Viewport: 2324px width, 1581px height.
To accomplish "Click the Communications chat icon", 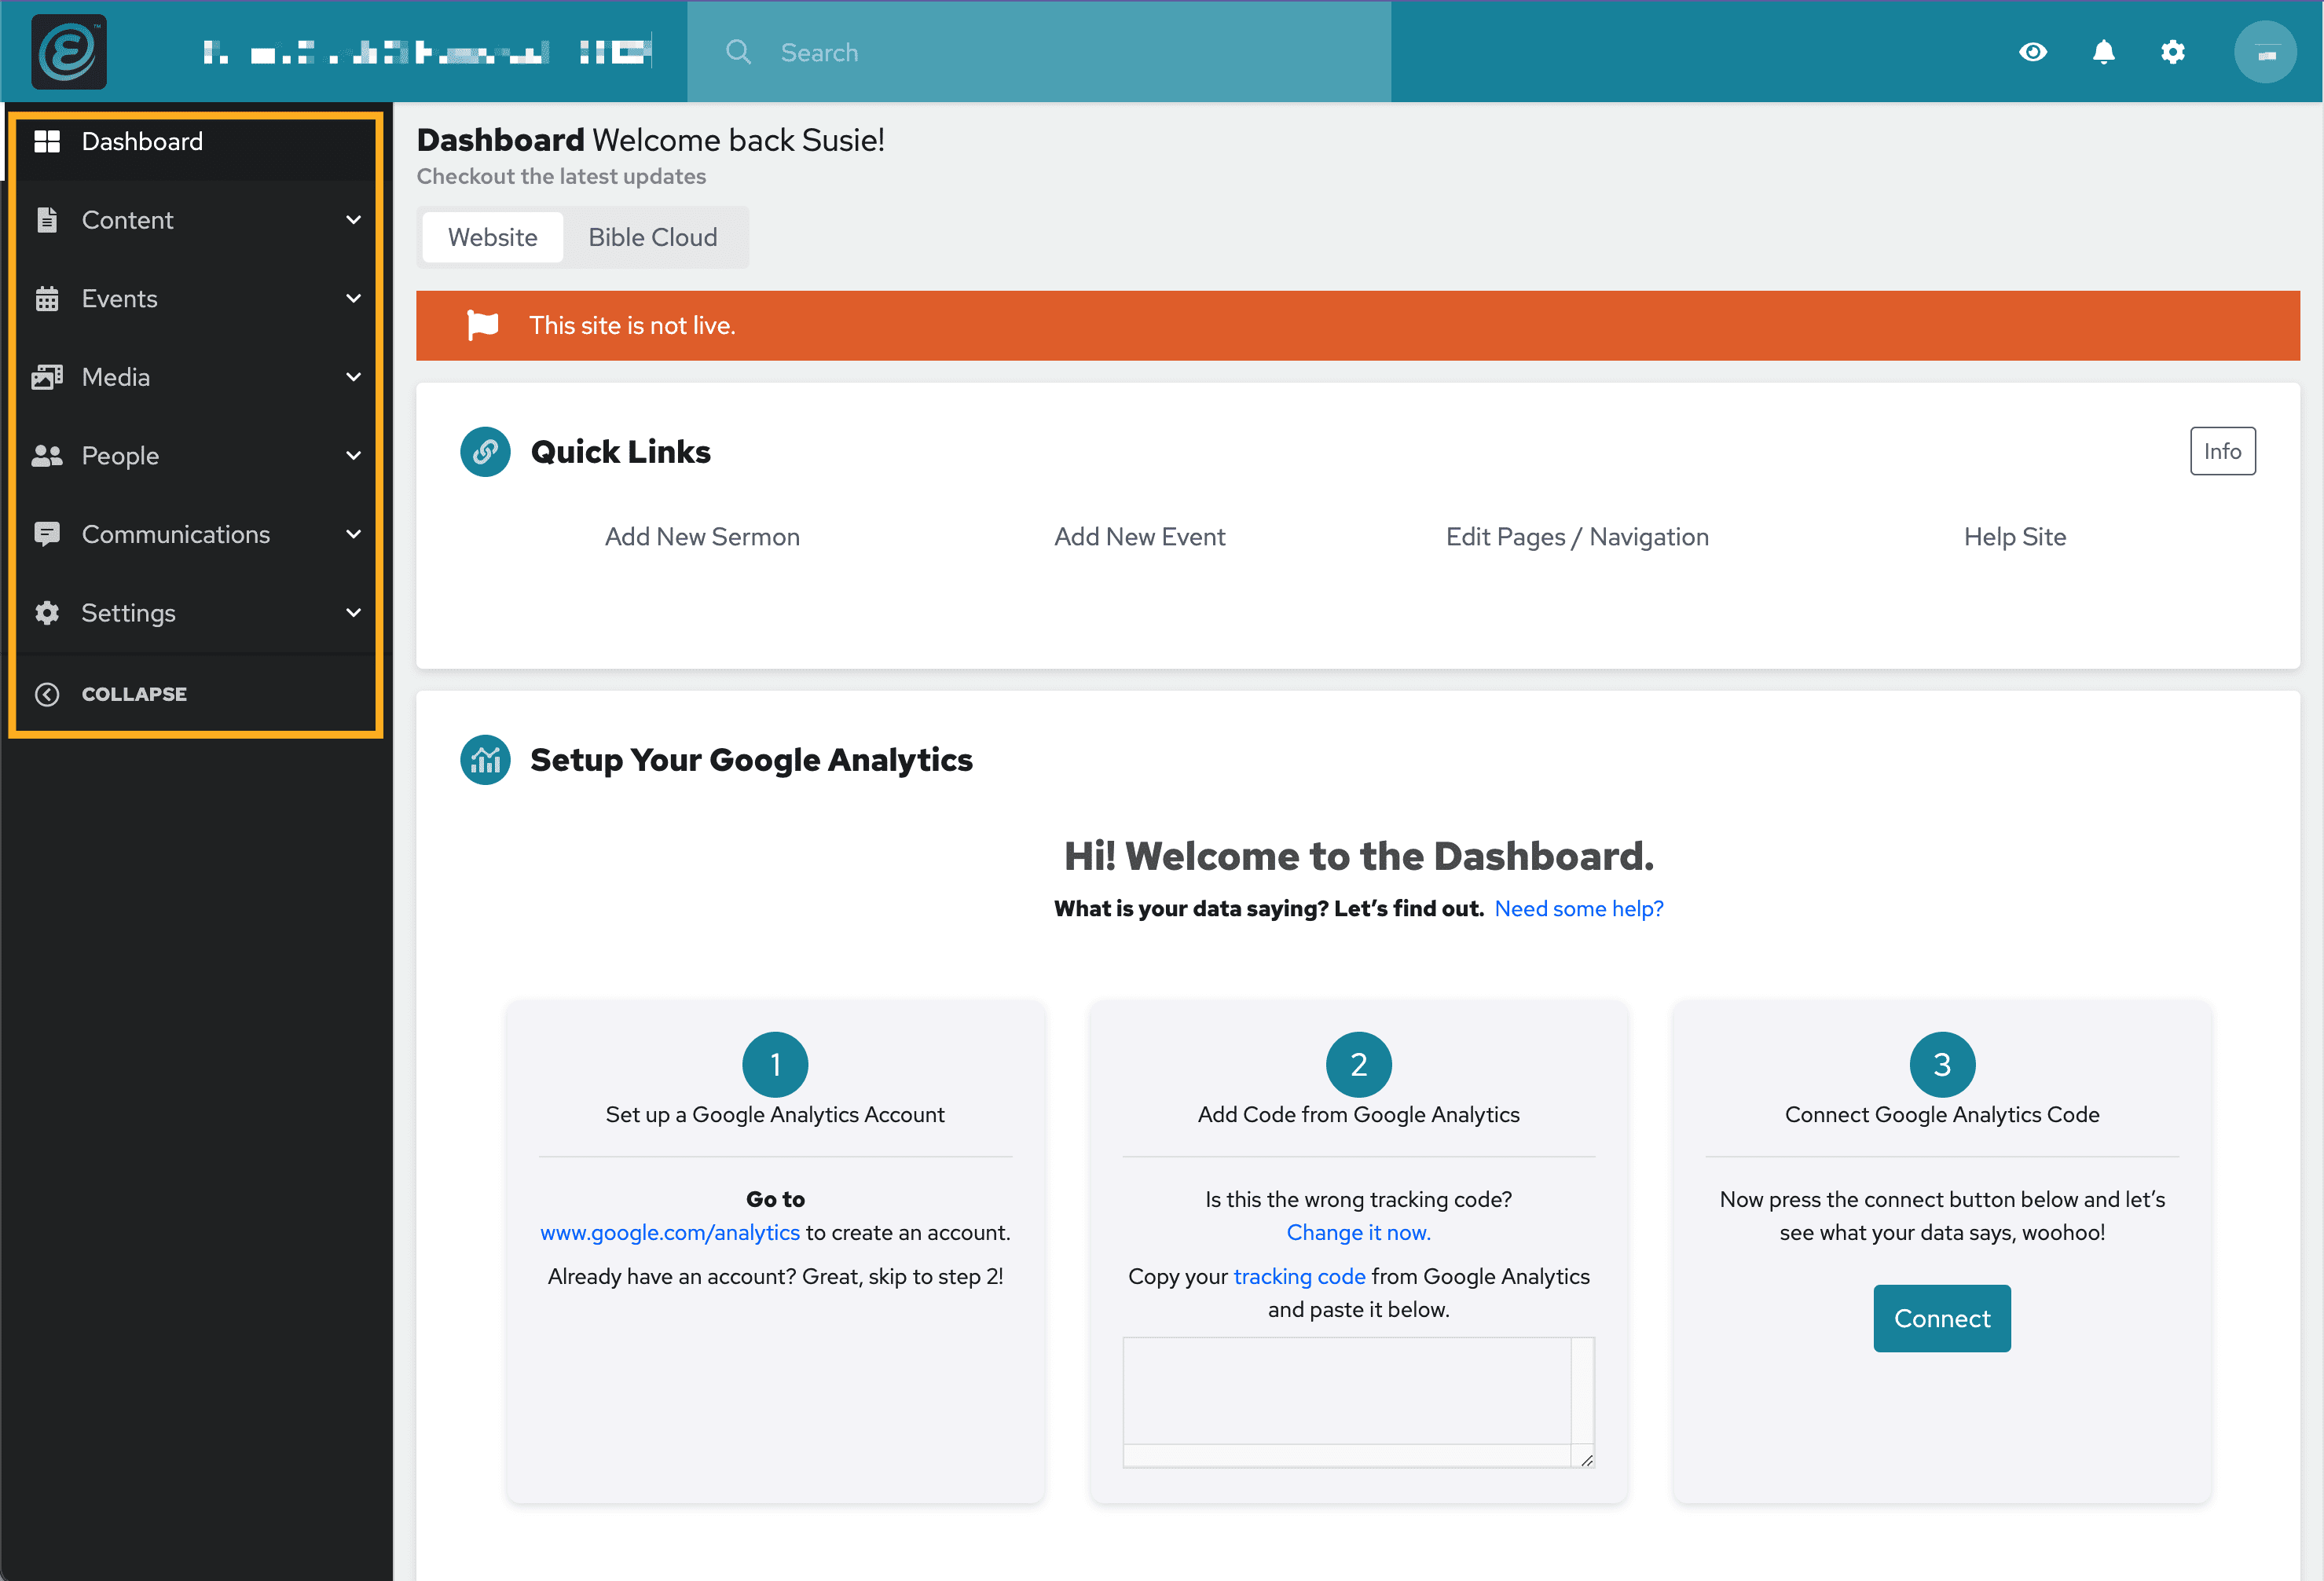I will point(47,534).
